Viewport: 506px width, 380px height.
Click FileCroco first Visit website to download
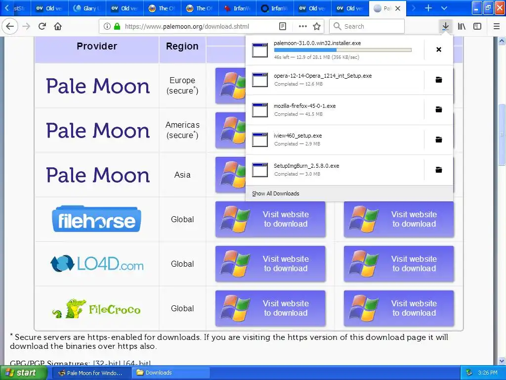click(x=270, y=309)
